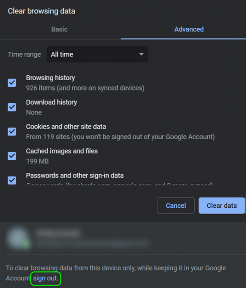Uncheck the Download history checkbox
Image resolution: width=246 pixels, height=288 pixels.
coord(12,107)
